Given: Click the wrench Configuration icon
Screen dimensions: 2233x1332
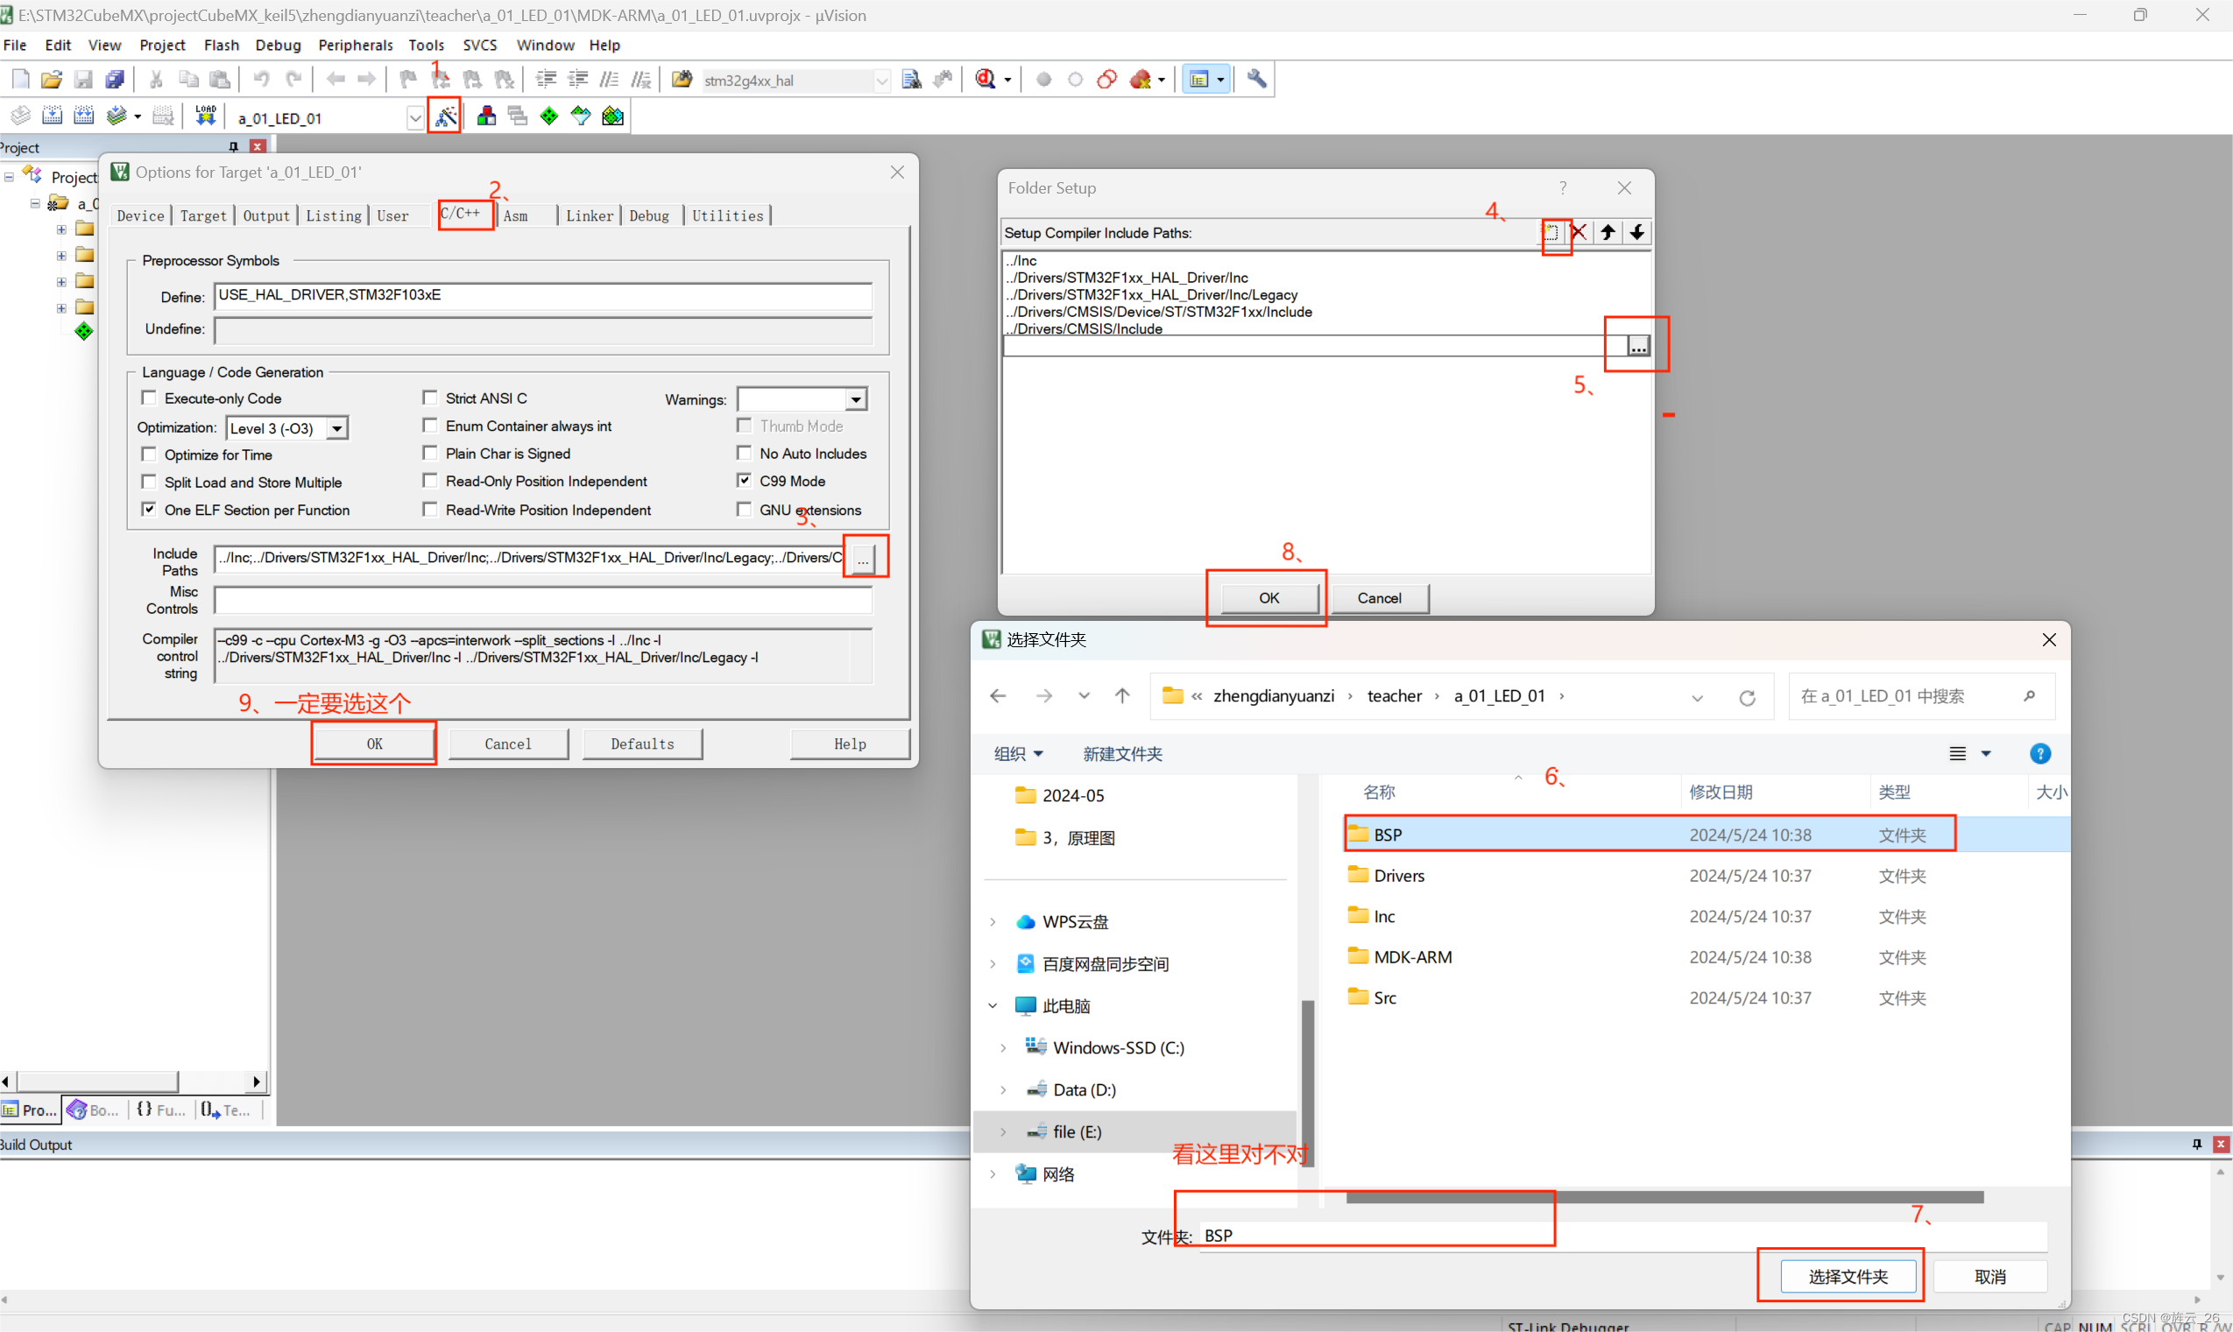Looking at the screenshot, I should coord(1256,80).
